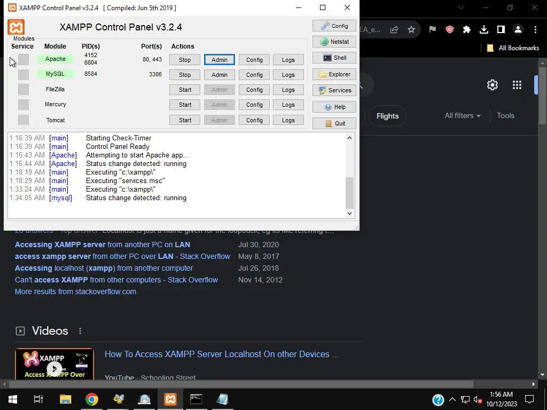Open Netstat from the XAMPP side panel
The height and width of the screenshot is (410, 547).
pyautogui.click(x=334, y=42)
